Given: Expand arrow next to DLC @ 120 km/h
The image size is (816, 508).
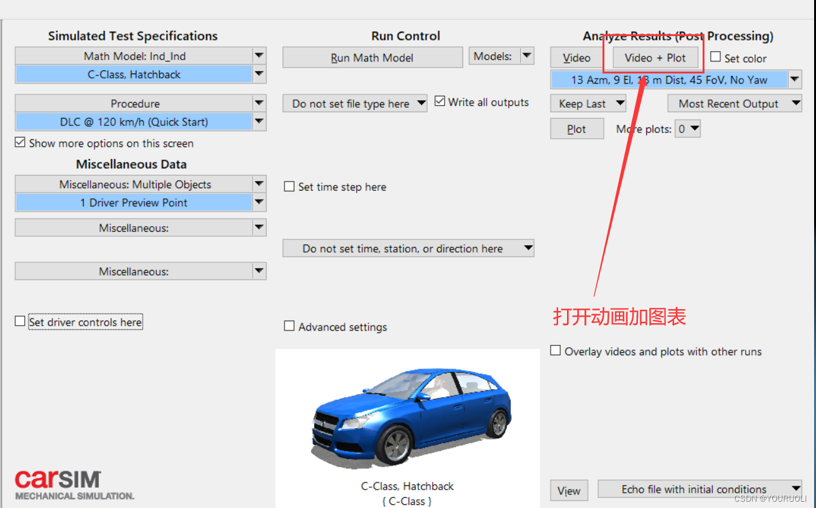Looking at the screenshot, I should coord(259,122).
